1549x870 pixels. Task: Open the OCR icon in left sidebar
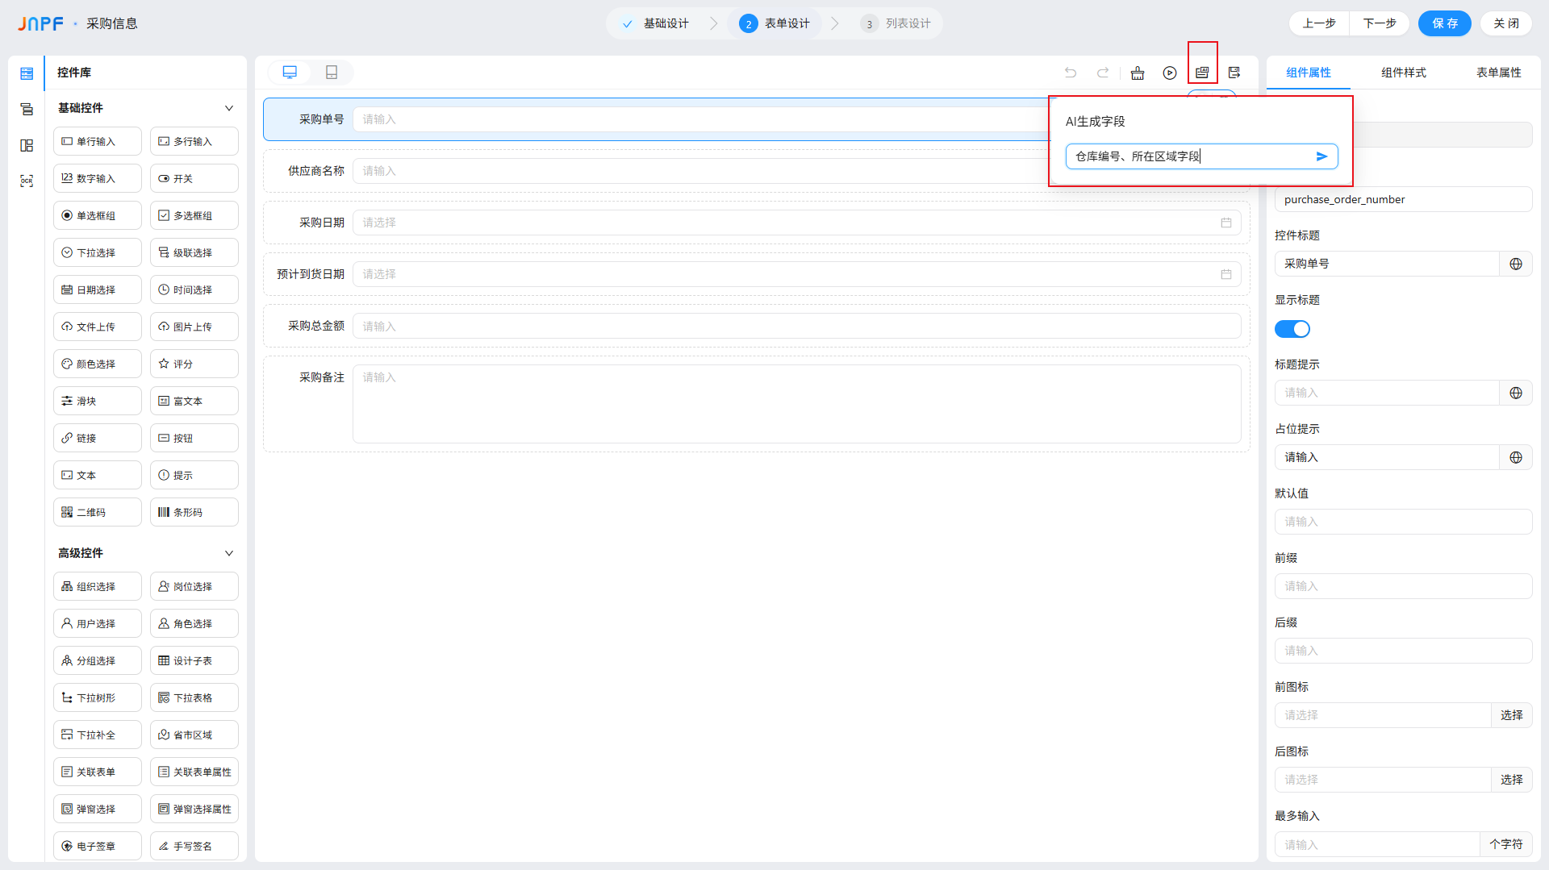(27, 181)
